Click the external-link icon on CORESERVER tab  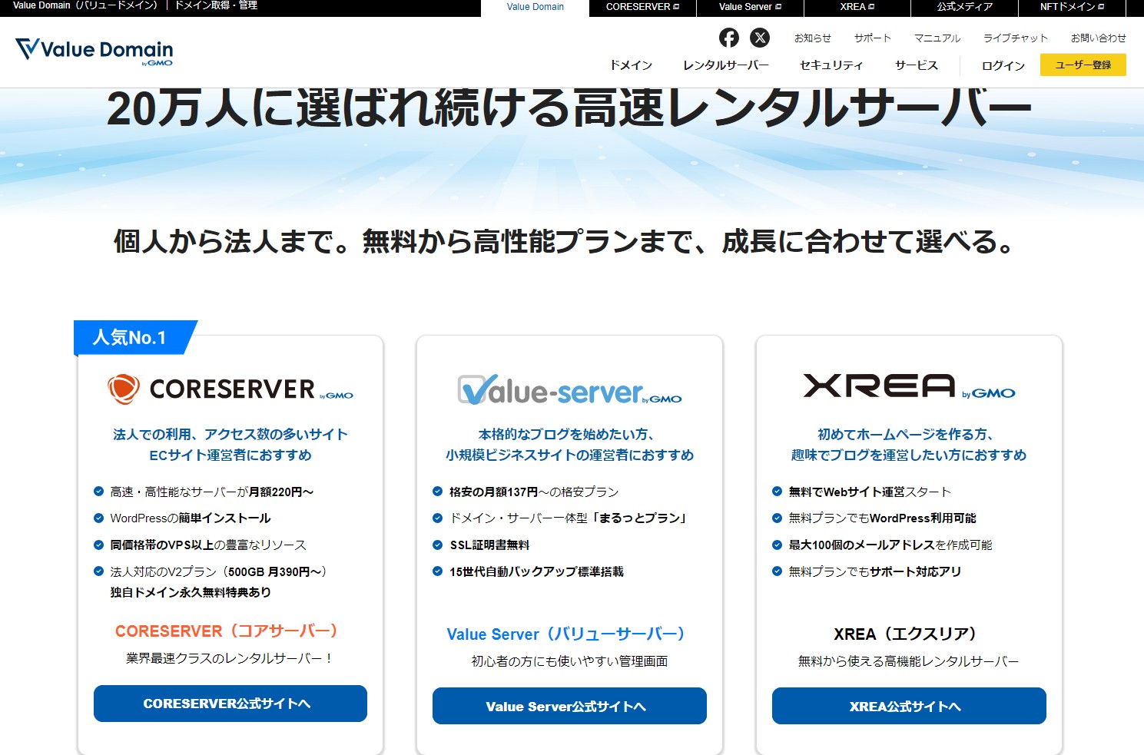[x=677, y=6]
